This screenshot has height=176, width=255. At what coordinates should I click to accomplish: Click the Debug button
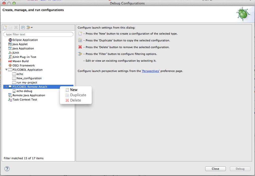240,169
